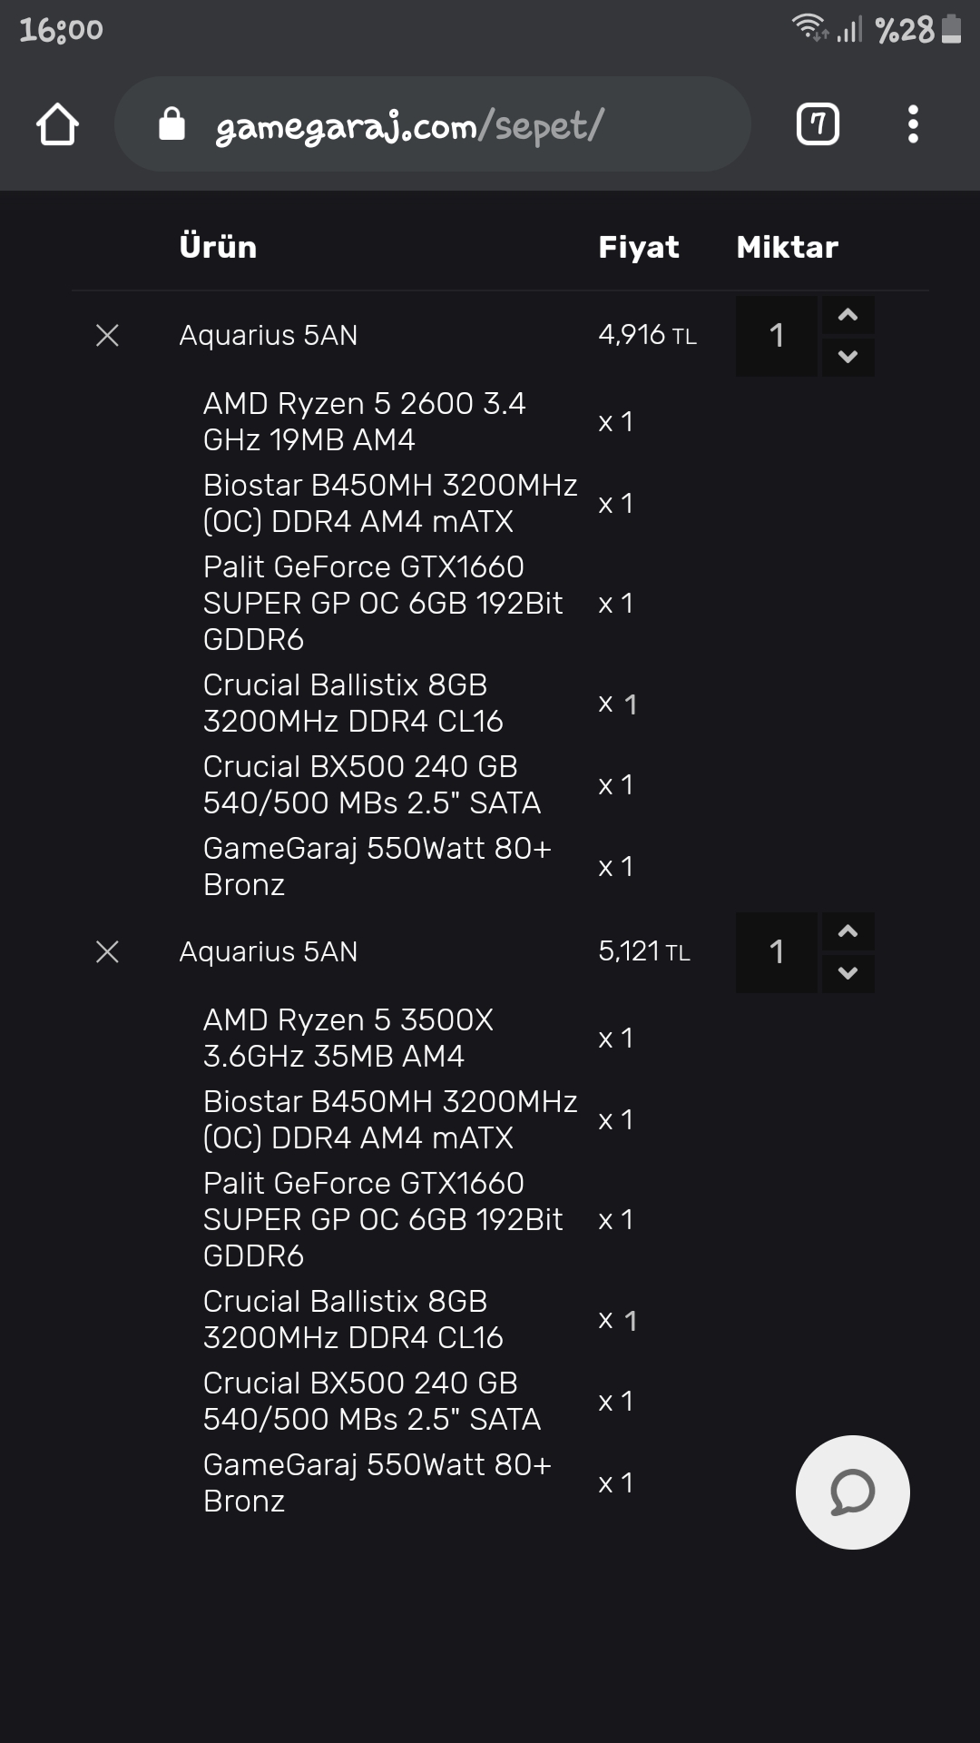Open the browser three-dot menu
The width and height of the screenshot is (980, 1743).
(x=913, y=124)
